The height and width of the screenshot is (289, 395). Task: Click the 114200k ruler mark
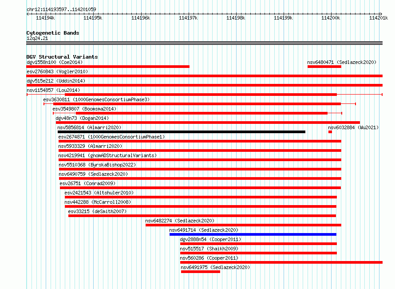pyautogui.click(x=331, y=18)
